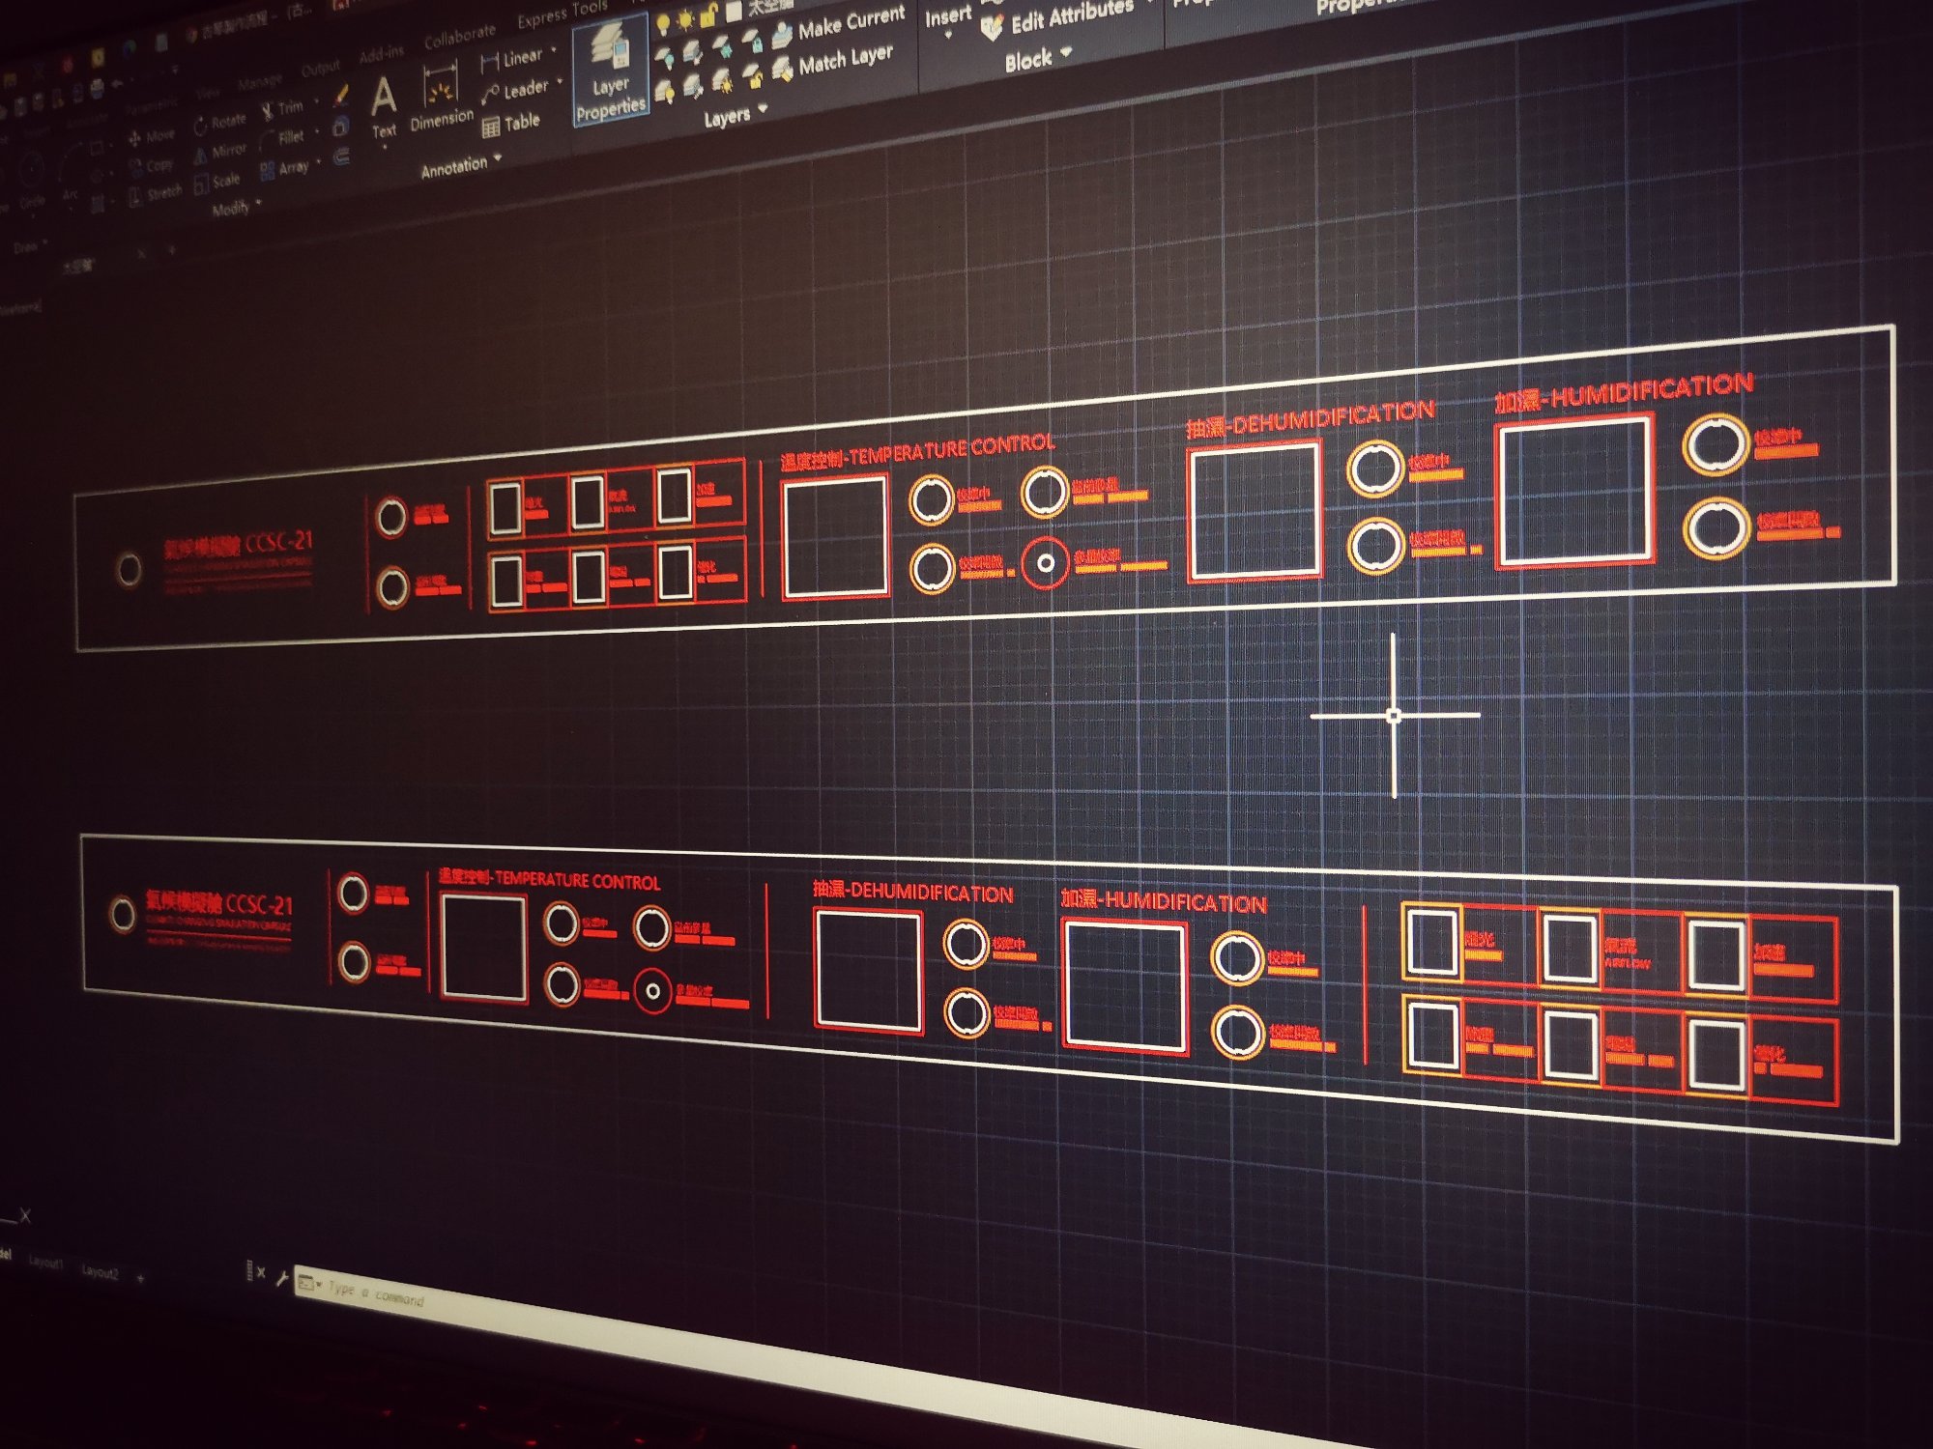Toggle layer lock padlock icon

coord(708,15)
